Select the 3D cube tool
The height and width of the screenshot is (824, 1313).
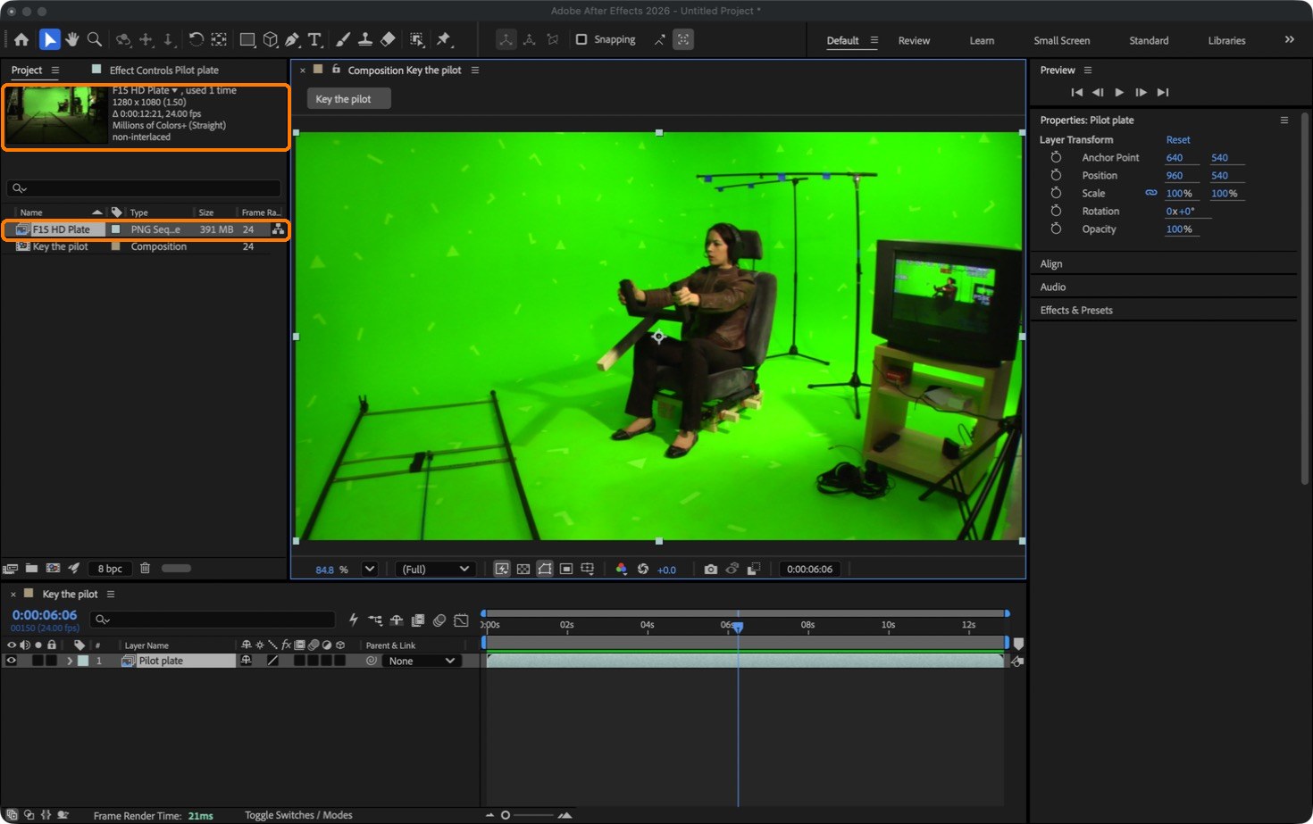click(270, 39)
